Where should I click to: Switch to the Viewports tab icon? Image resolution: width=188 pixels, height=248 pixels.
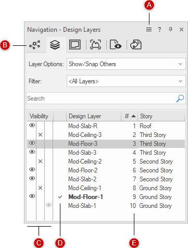[95, 45]
